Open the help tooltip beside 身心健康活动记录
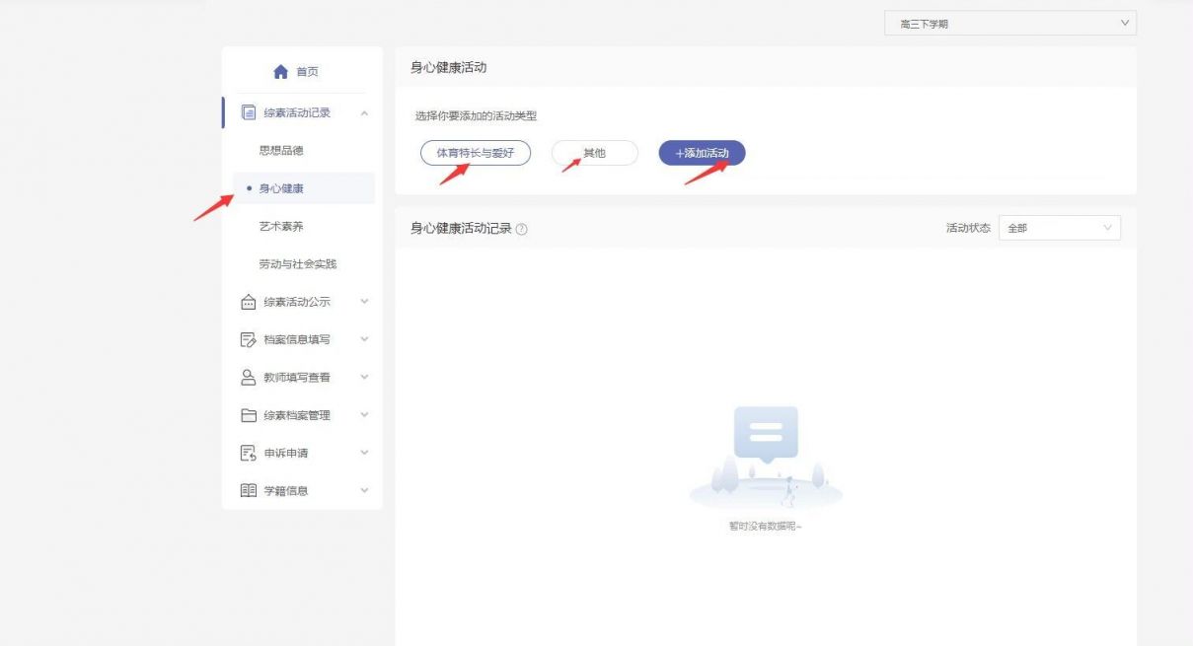The image size is (1193, 646). coord(523,228)
